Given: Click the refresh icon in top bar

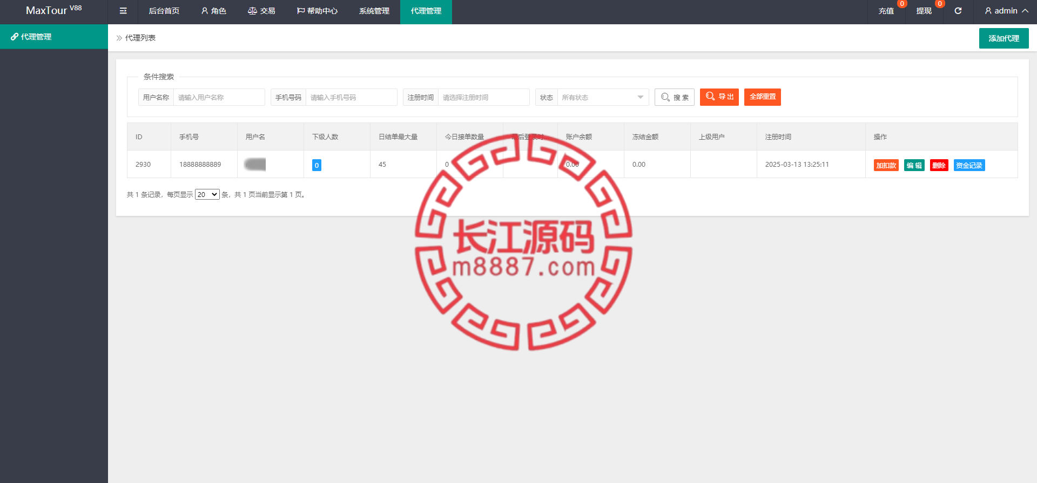Looking at the screenshot, I should pos(958,11).
